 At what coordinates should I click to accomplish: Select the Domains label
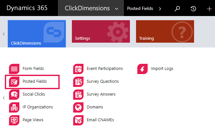coord(95,107)
